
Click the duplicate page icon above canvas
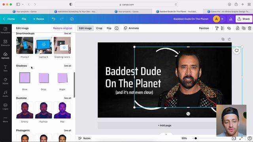[x=223, y=39]
